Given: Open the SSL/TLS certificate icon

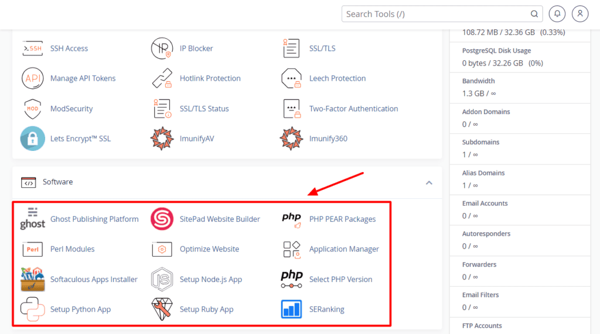Looking at the screenshot, I should (291, 49).
